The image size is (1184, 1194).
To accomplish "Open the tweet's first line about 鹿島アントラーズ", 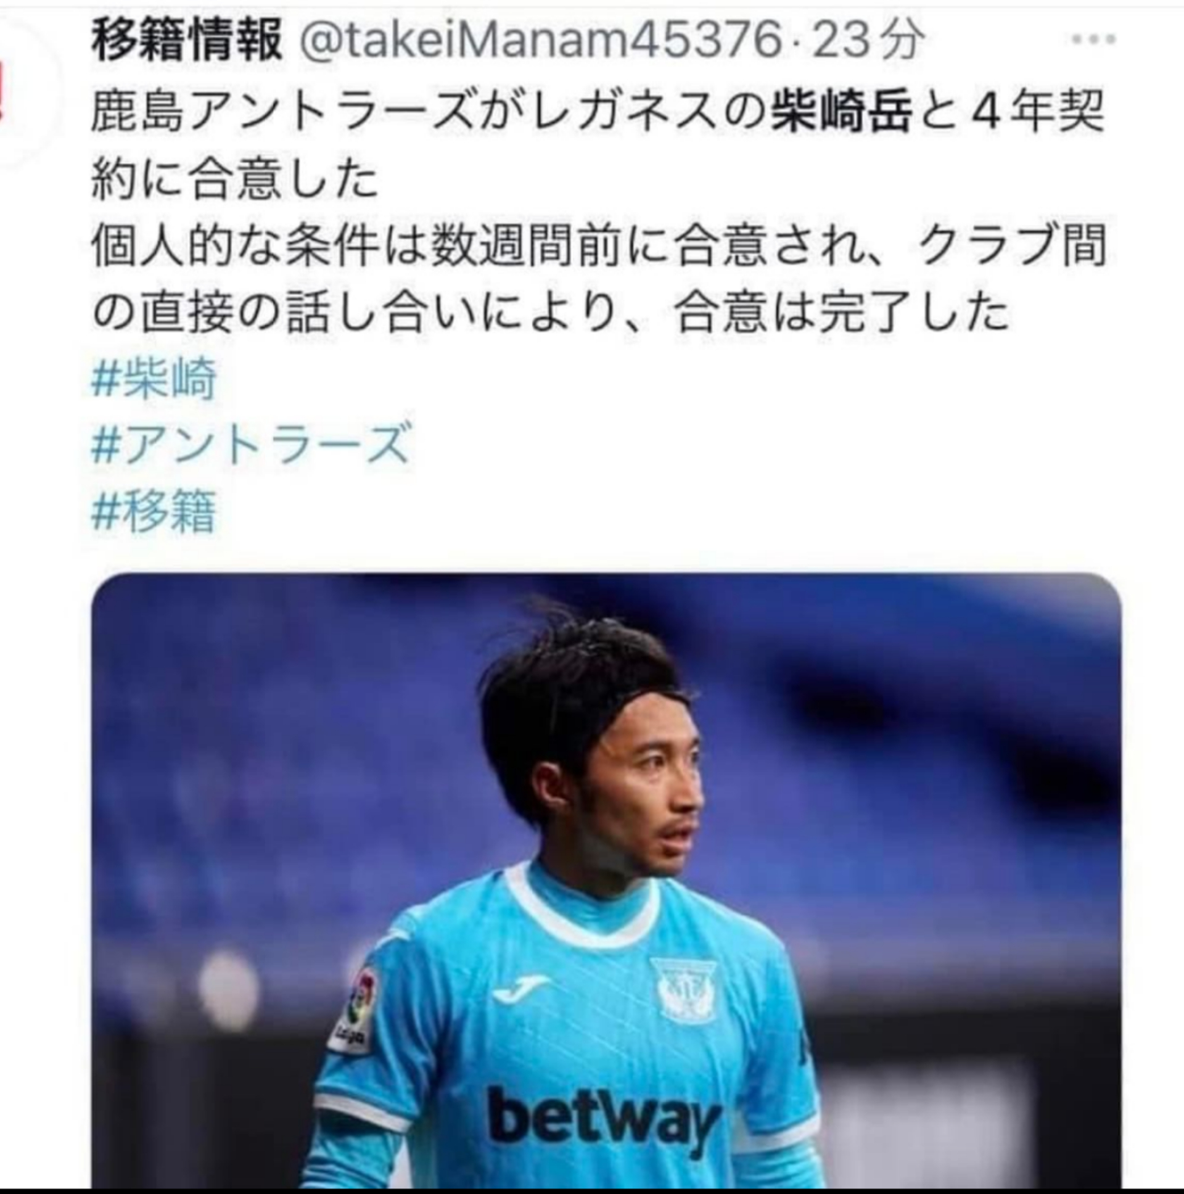I will [x=598, y=113].
